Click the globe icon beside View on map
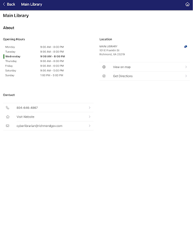Viewport: 193px width, 252px height. pyautogui.click(x=104, y=67)
